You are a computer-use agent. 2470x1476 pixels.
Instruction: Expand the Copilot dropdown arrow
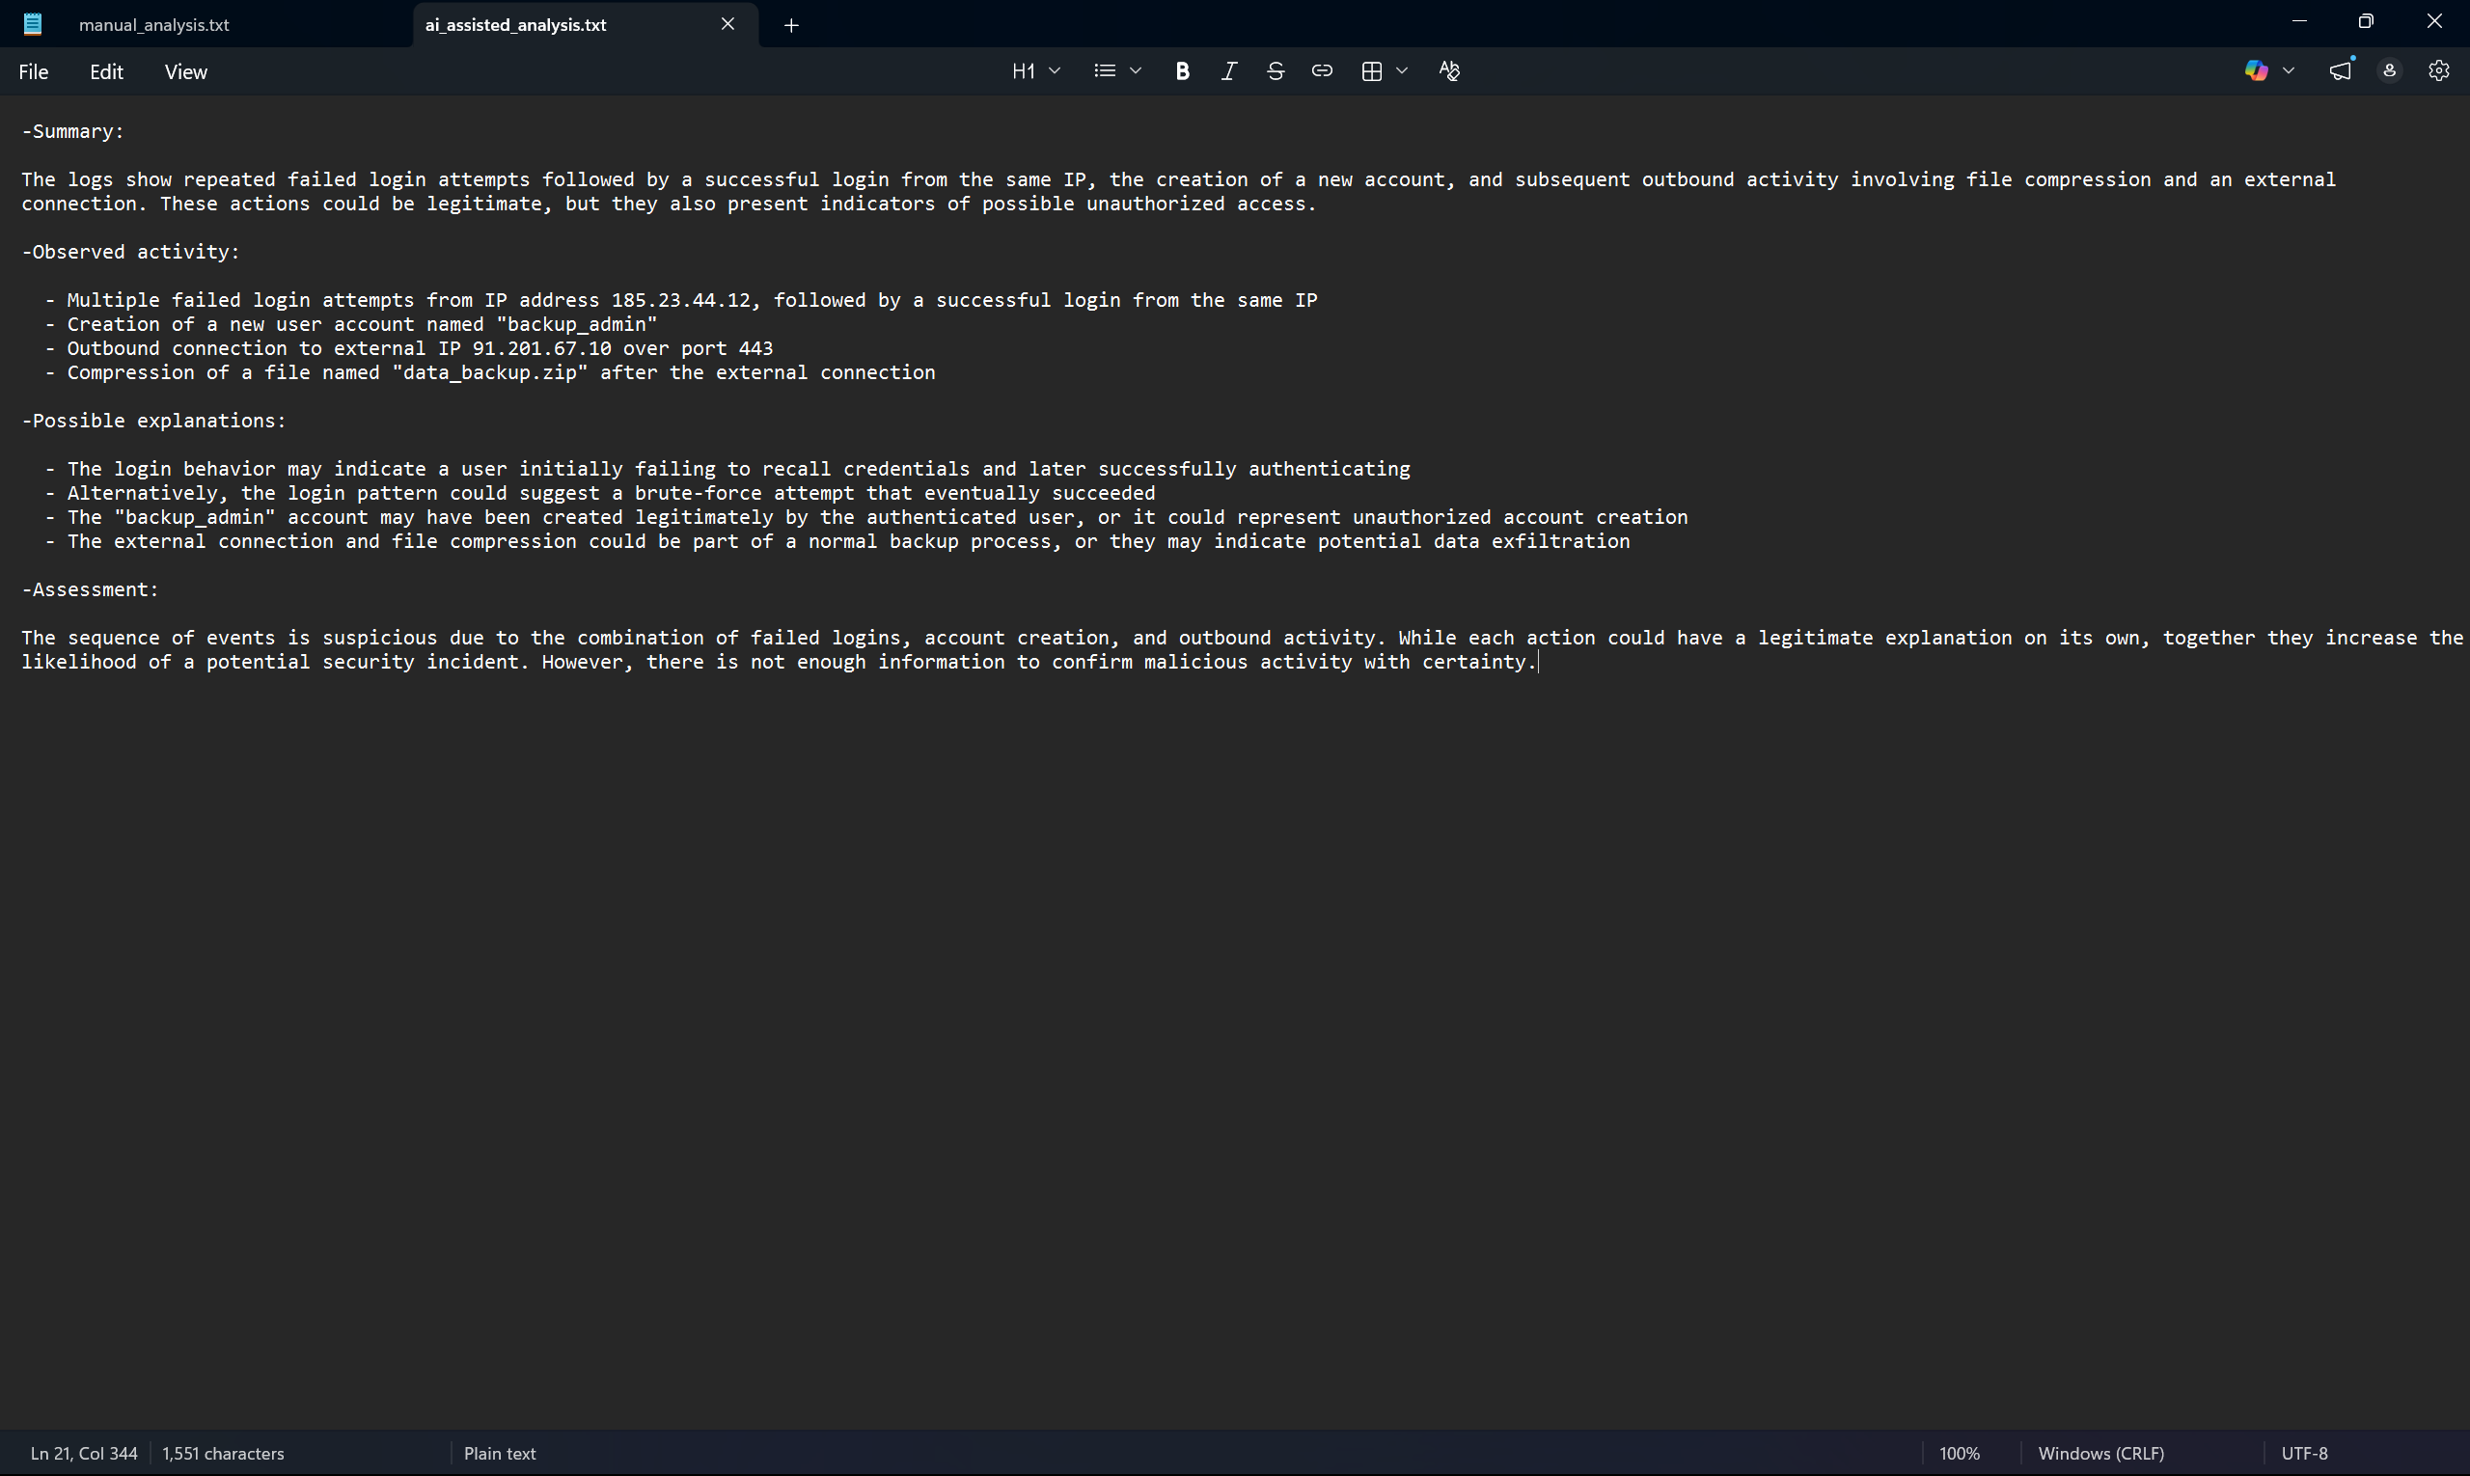point(2288,70)
